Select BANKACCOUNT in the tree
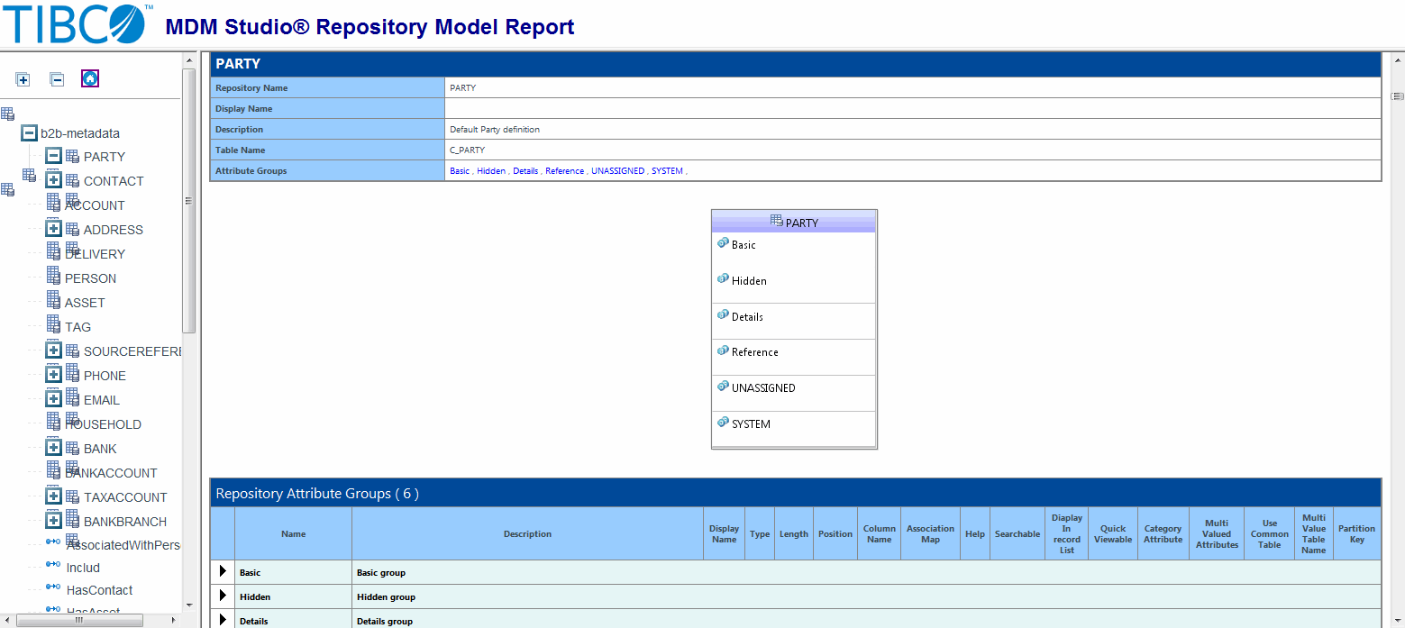The image size is (1405, 628). click(x=111, y=473)
